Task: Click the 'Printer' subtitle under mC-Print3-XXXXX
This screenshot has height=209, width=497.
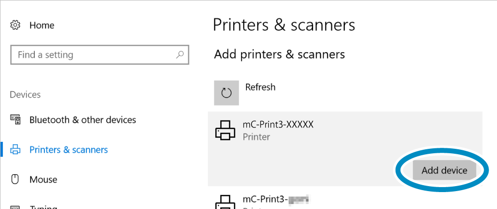Action: tap(256, 136)
